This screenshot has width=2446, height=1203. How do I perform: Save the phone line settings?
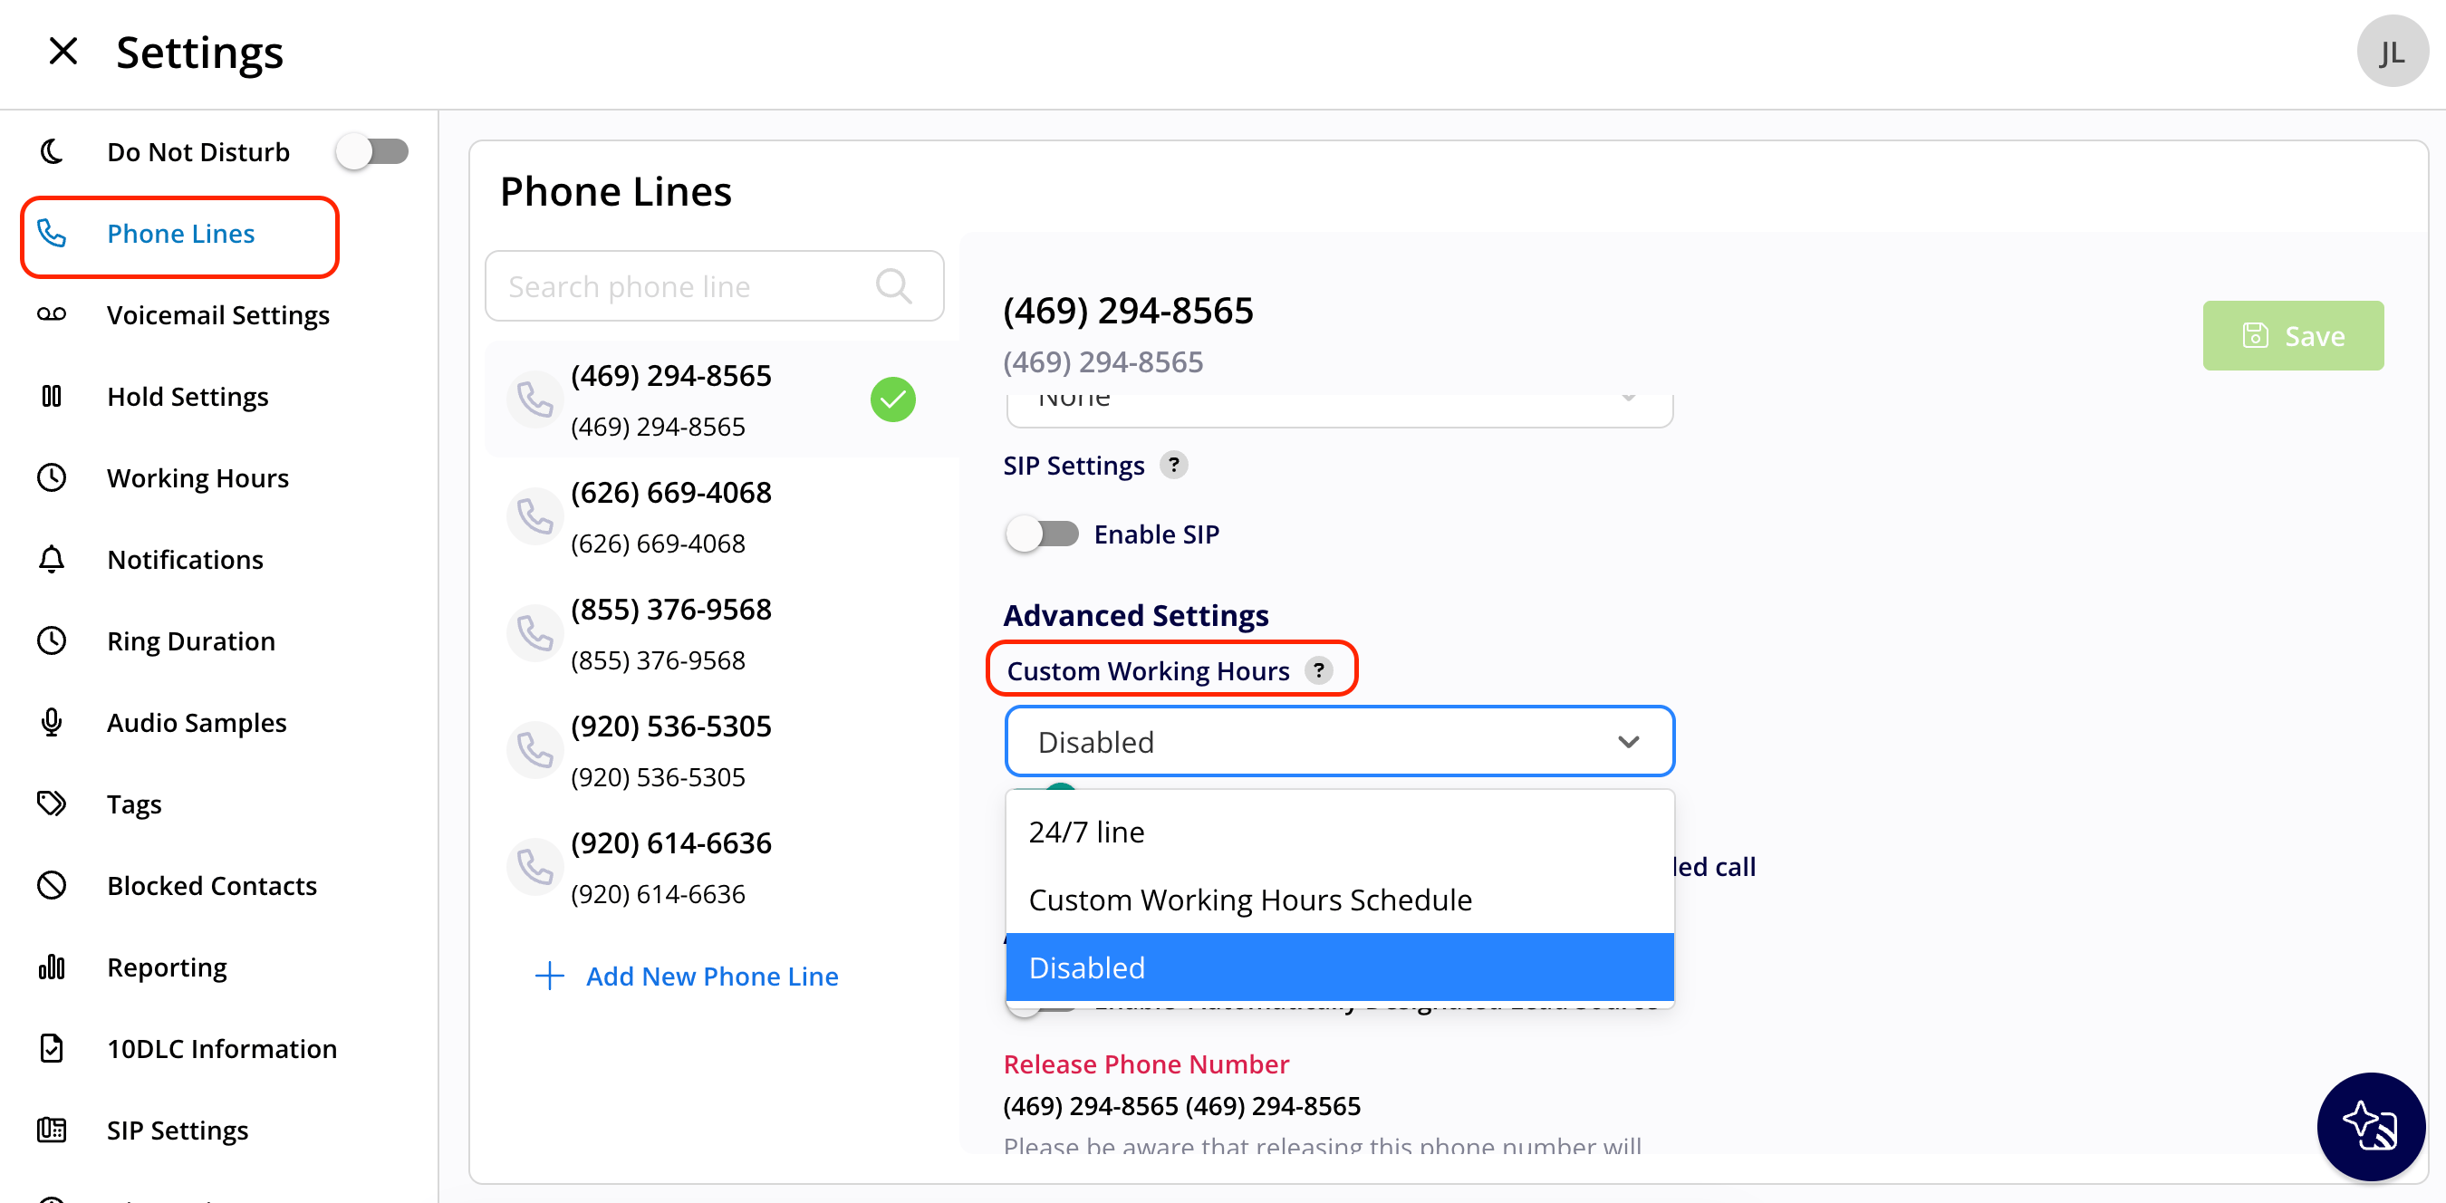(x=2292, y=336)
